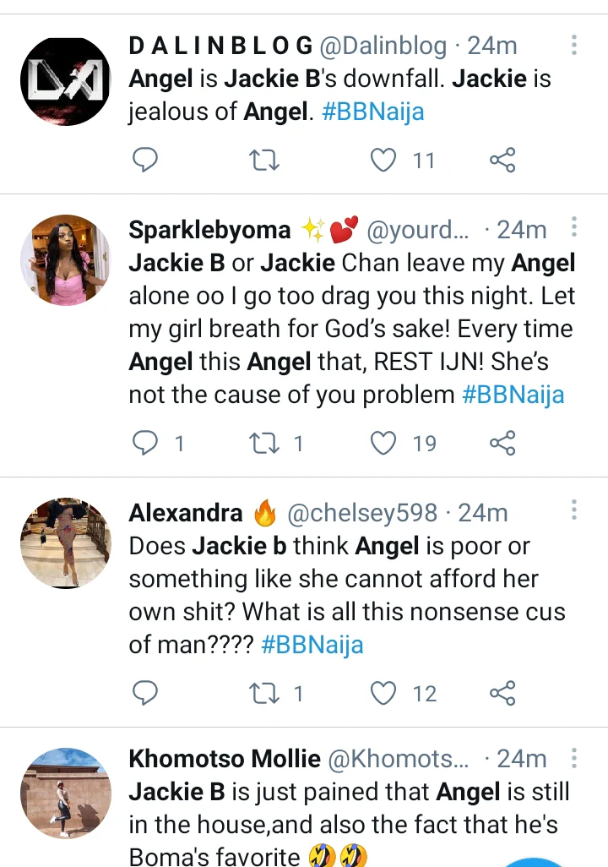Retweet Sparklebyoma's tweet
This screenshot has height=867, width=608.
pos(266,442)
